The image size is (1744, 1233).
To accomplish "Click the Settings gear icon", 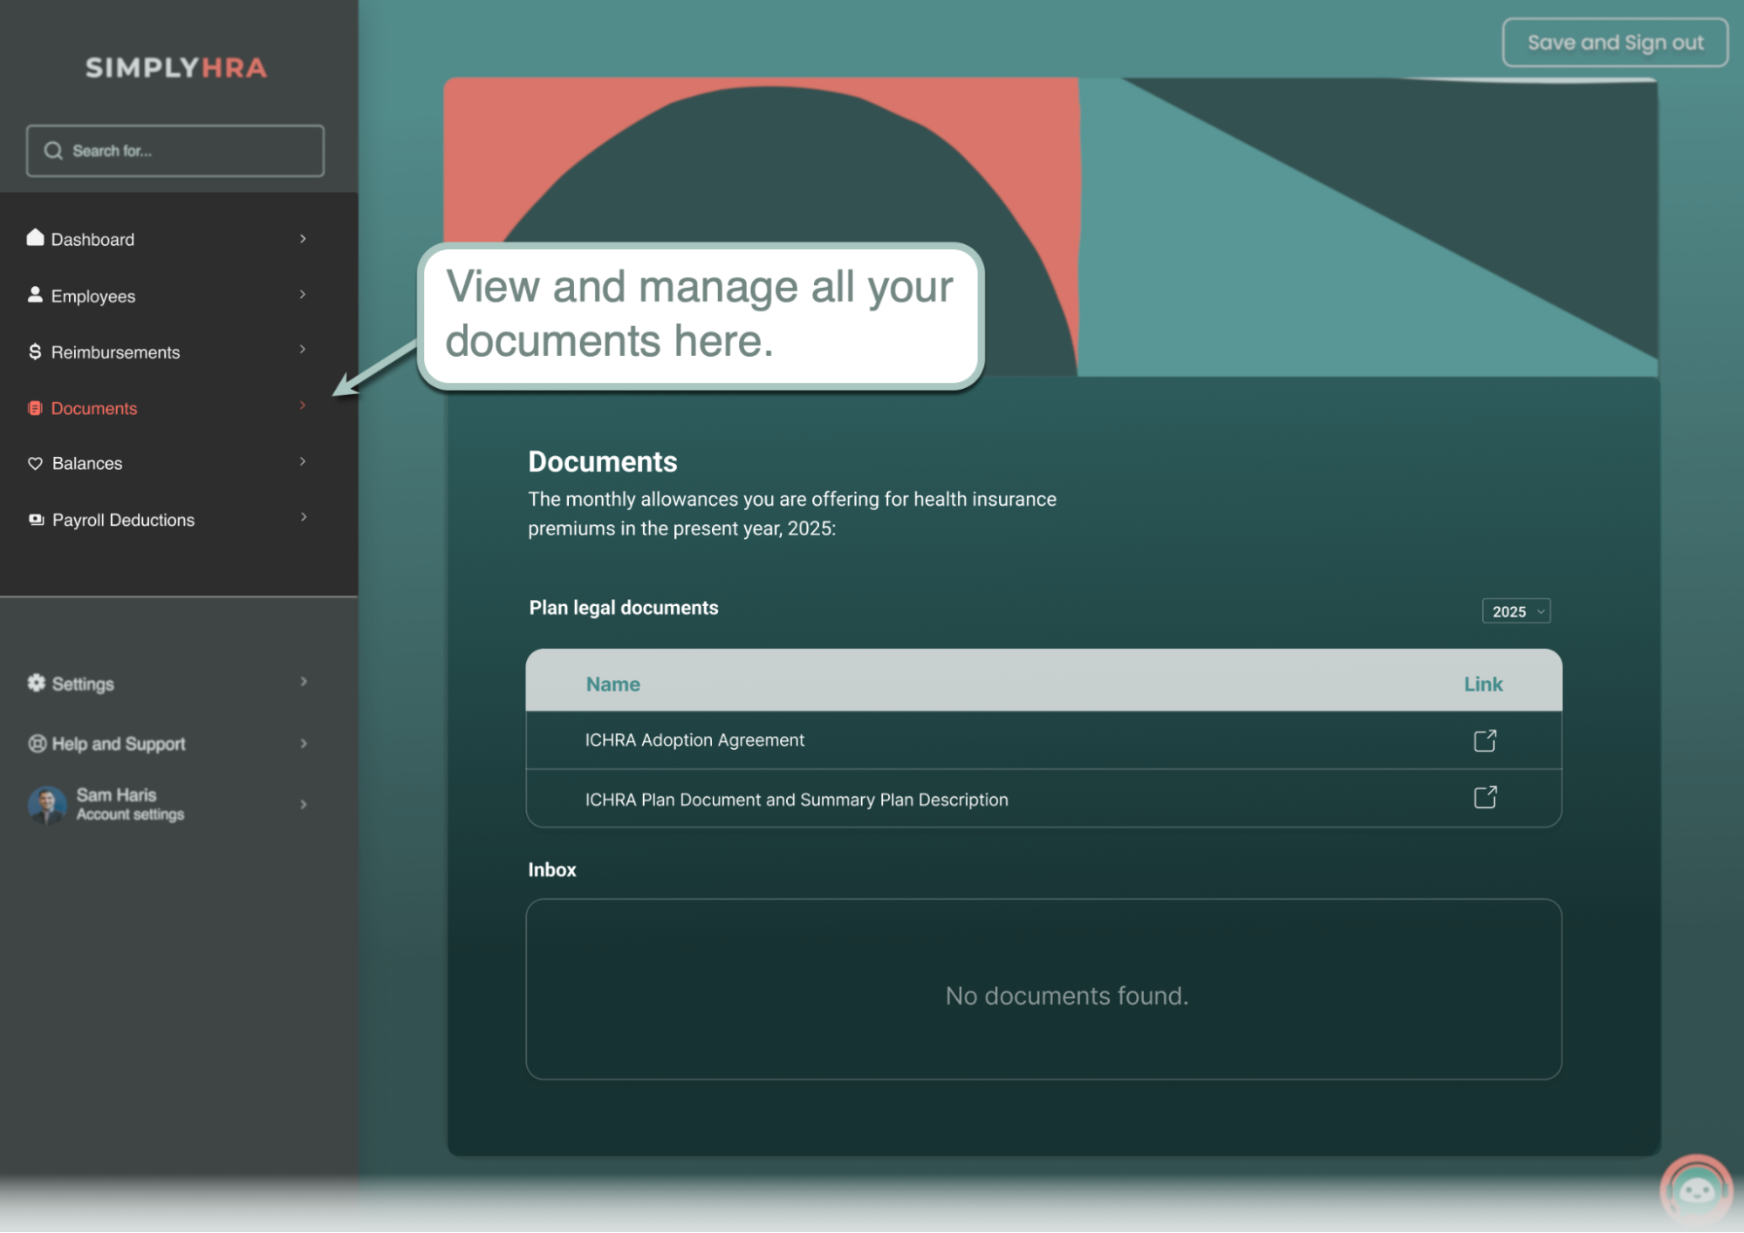I will point(36,683).
